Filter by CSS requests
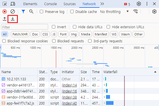Image resolution: width=159 pixels, height=106 pixels. (45, 34)
